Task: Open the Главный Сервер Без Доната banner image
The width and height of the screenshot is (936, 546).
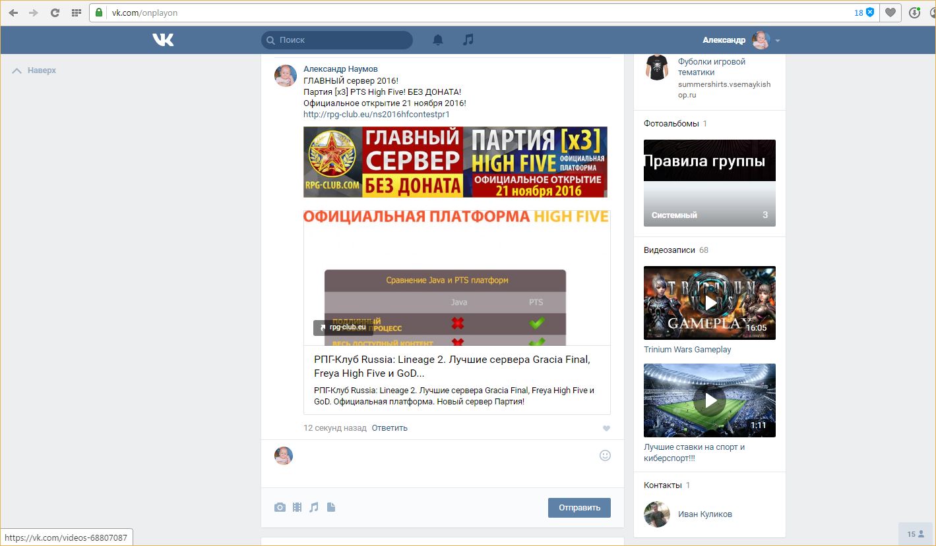Action: (455, 162)
